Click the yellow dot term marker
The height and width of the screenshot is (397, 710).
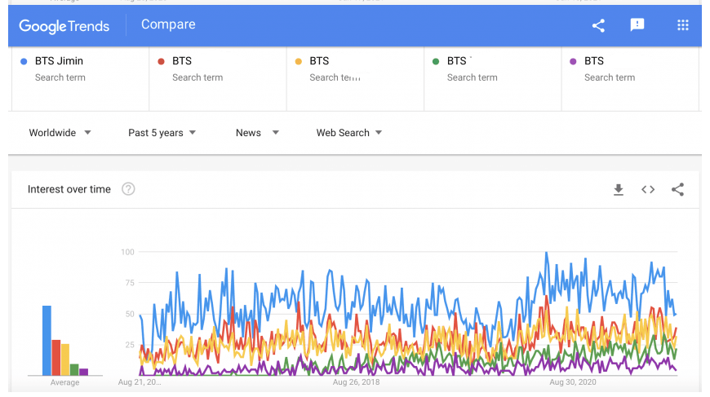299,61
